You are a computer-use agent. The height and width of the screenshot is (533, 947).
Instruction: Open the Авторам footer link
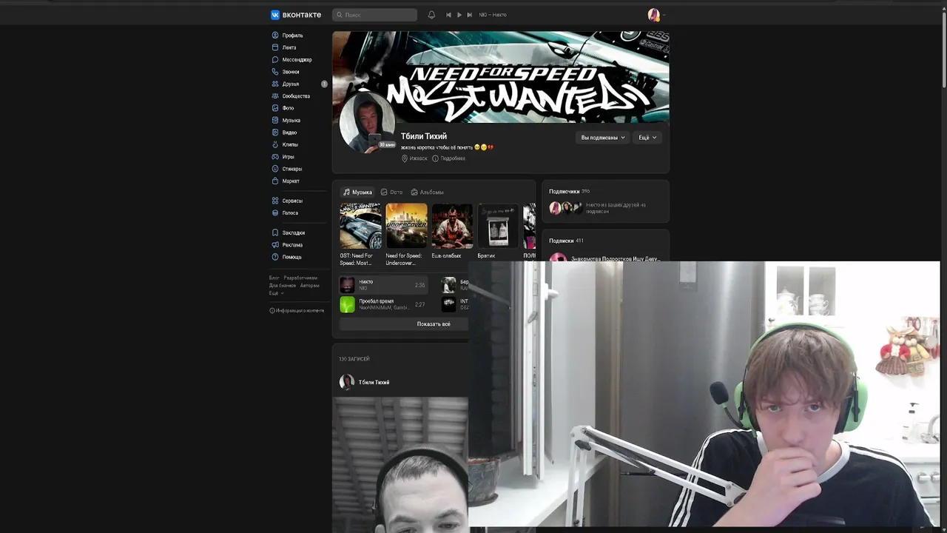pos(310,286)
